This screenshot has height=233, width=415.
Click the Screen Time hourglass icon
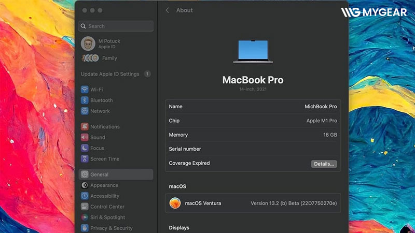[85, 159]
